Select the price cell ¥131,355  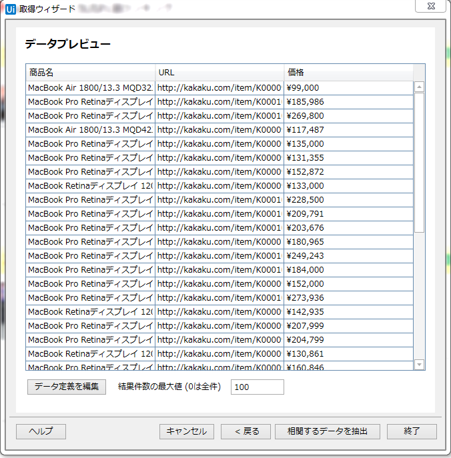click(x=349, y=158)
